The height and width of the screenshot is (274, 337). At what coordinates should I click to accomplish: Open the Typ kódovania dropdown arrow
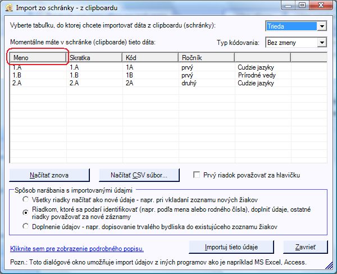tap(322, 43)
